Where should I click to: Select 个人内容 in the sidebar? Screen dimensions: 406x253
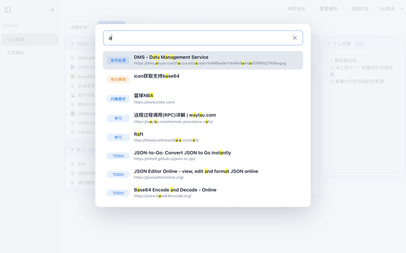tap(30, 40)
